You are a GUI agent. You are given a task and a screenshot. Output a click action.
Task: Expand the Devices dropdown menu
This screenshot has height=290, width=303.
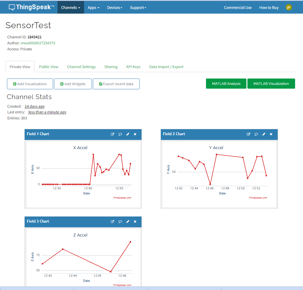coord(115,7)
